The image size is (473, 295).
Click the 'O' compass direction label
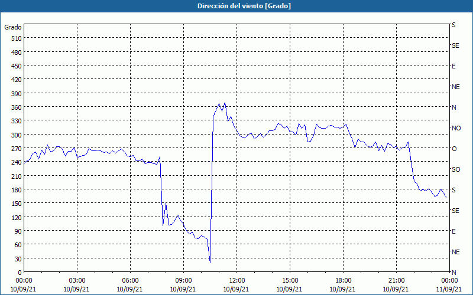point(454,149)
